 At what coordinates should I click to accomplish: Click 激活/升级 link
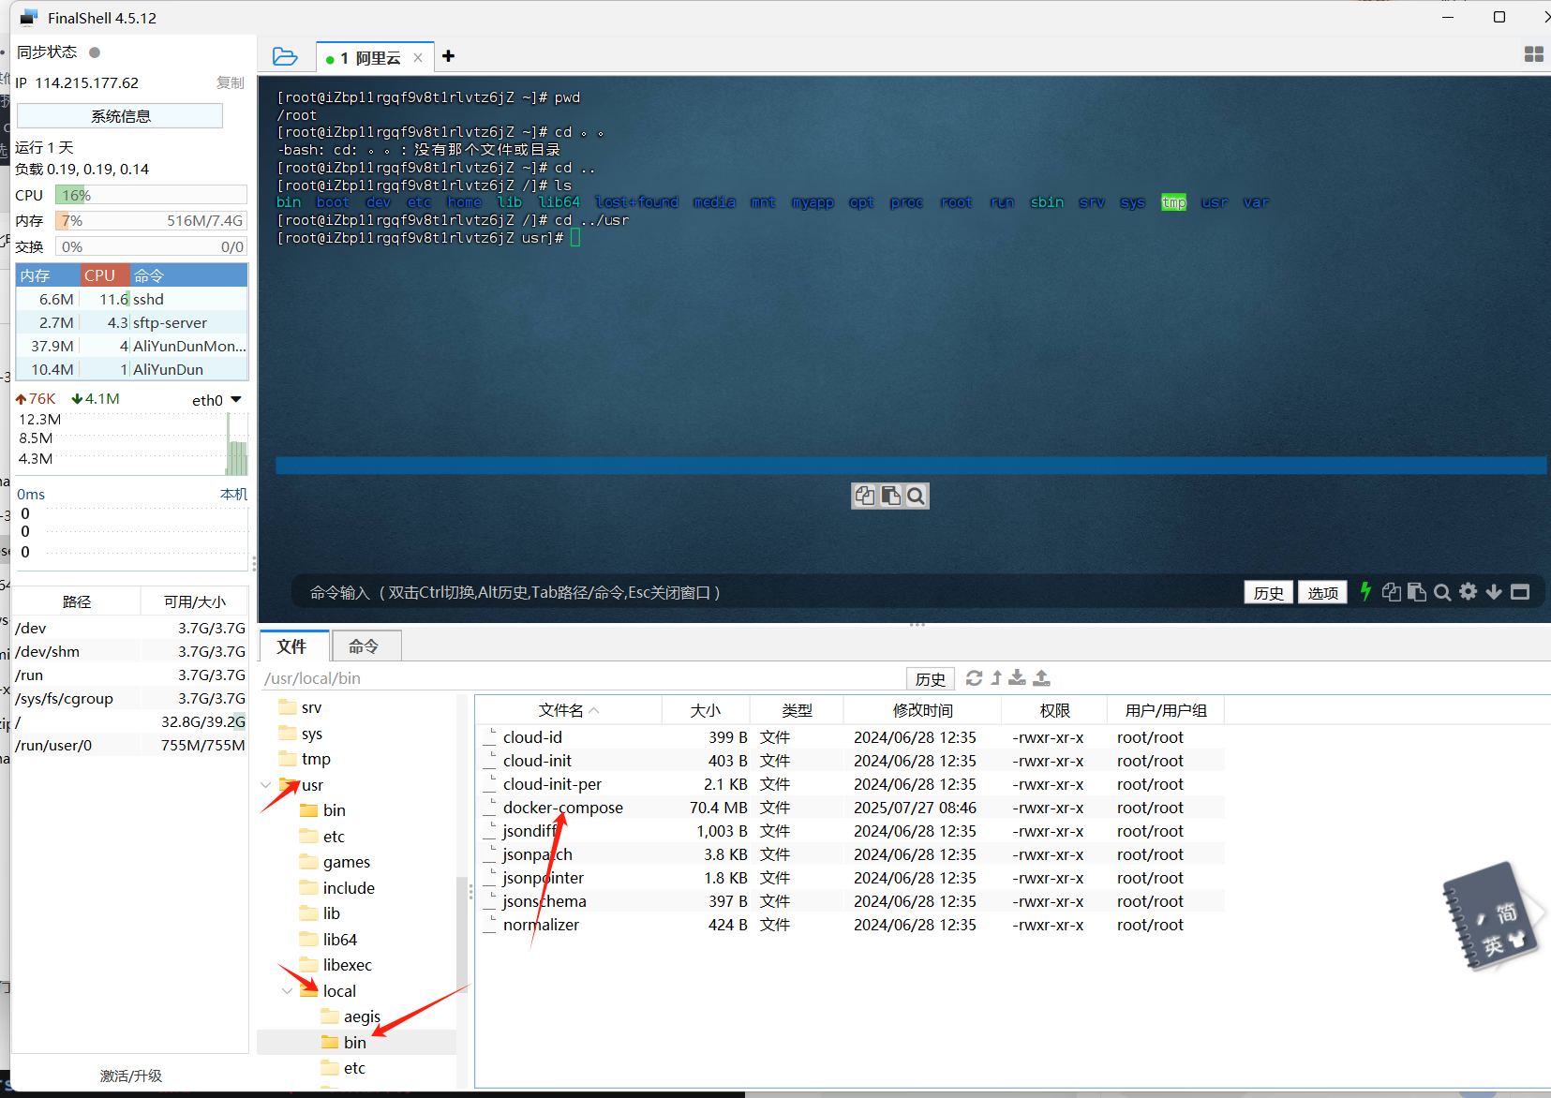tap(131, 1076)
